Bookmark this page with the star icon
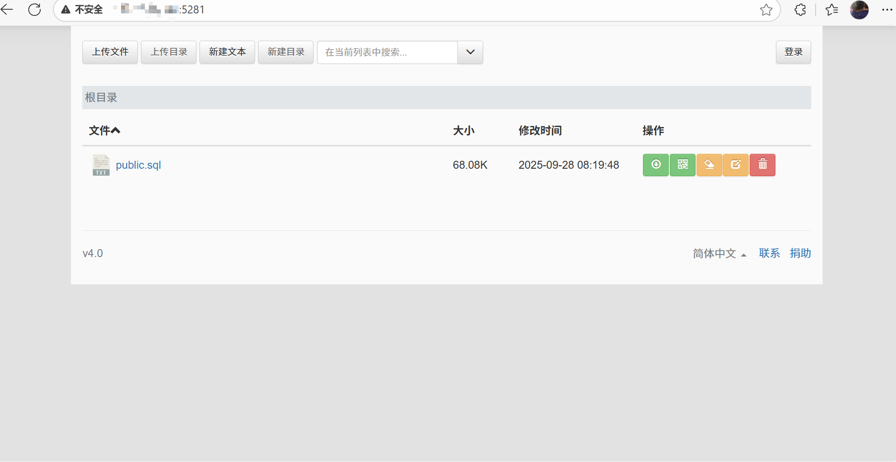Viewport: 896px width, 462px height. click(x=766, y=9)
